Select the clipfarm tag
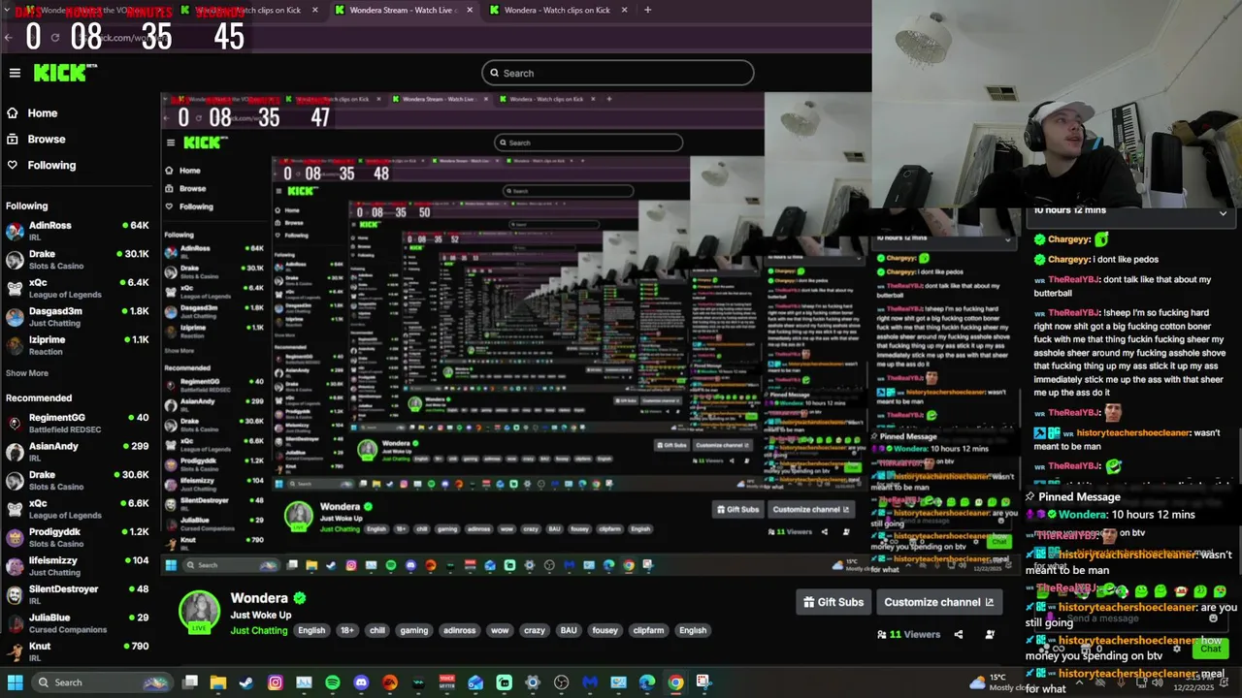 click(648, 630)
